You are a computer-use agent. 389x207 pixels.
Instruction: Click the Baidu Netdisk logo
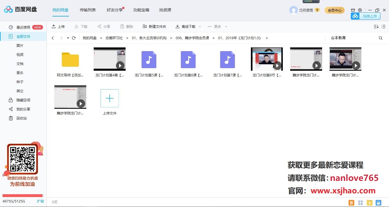[x=21, y=10]
